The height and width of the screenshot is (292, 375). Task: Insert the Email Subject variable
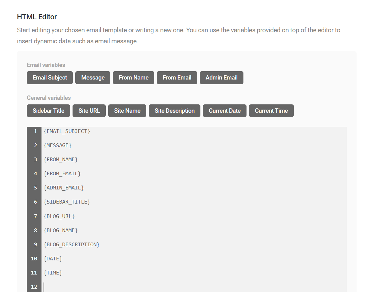pyautogui.click(x=49, y=78)
